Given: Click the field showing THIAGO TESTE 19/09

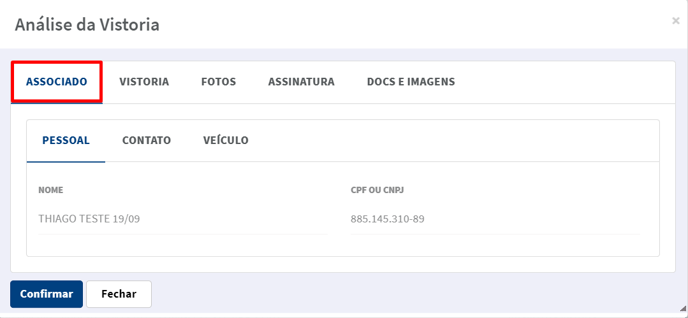Looking at the screenshot, I should click(x=183, y=219).
